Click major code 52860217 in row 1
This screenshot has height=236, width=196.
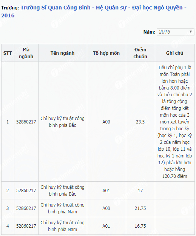(26, 122)
